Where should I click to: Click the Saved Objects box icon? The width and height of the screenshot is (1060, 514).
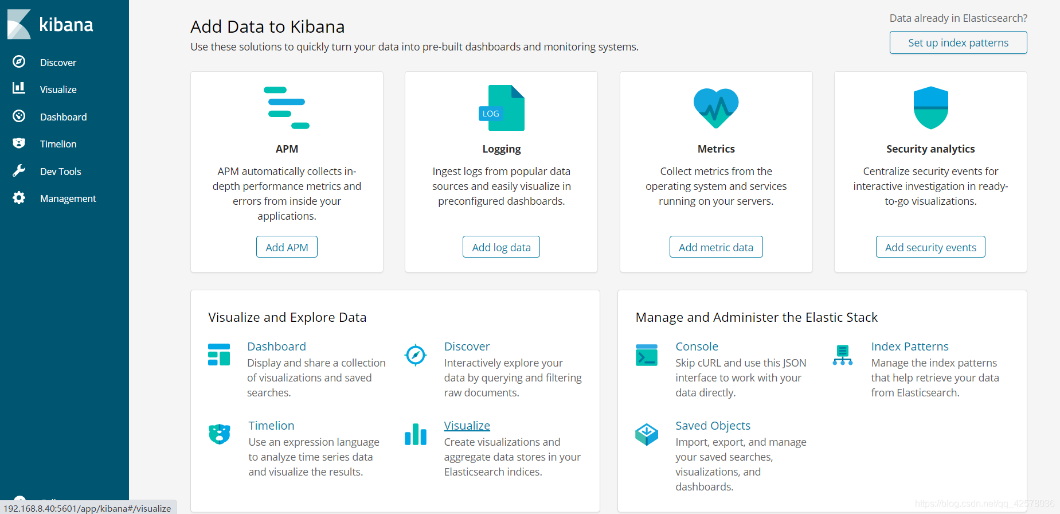[647, 434]
